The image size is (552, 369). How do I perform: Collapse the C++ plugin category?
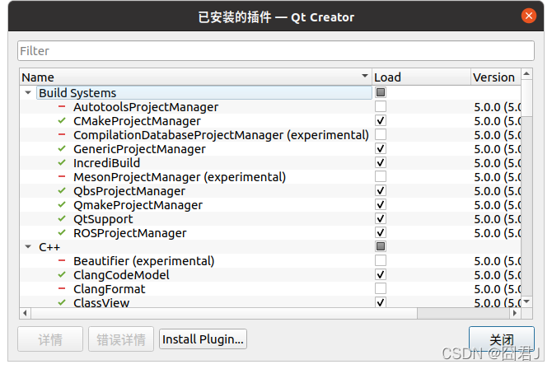[28, 247]
